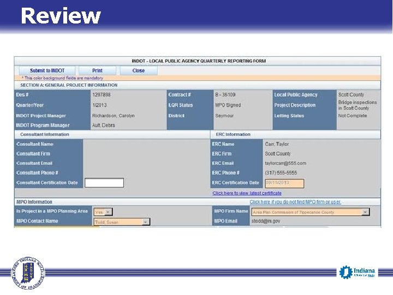Open the 'Click here to view latest certificate' link
Screen dimensions: 393x295
click(247, 193)
